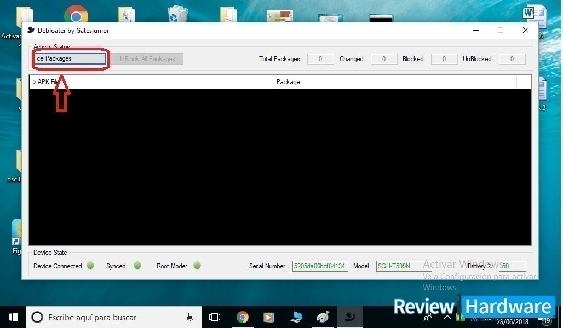Open Chrome from the taskbar
The image size is (563, 328).
pyautogui.click(x=243, y=317)
